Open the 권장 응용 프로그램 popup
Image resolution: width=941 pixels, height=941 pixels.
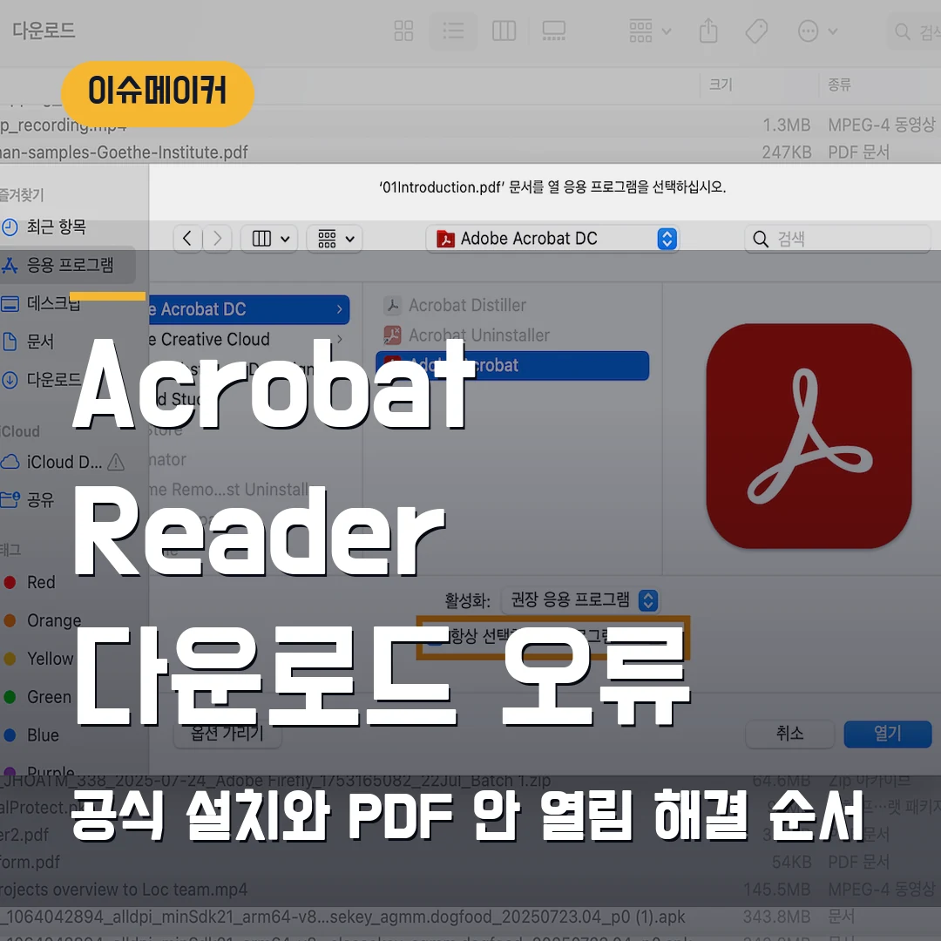(x=580, y=600)
